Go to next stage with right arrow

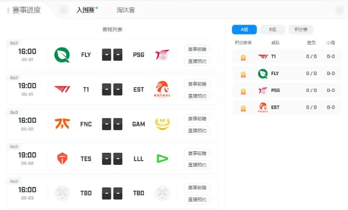(x=340, y=10)
